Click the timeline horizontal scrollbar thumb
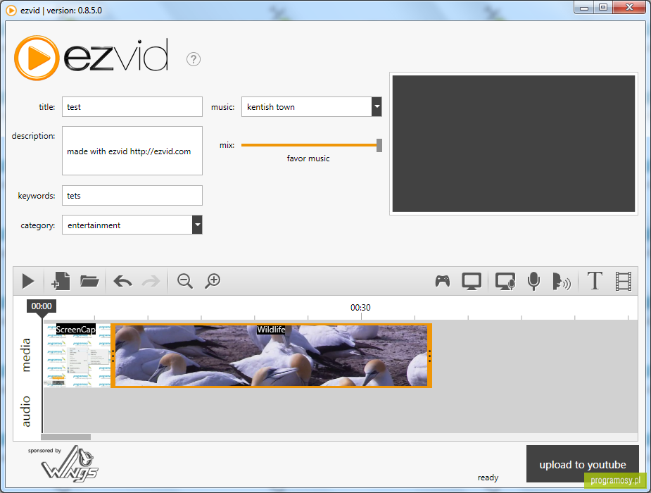Viewport: 651px width, 493px height. pos(65,437)
